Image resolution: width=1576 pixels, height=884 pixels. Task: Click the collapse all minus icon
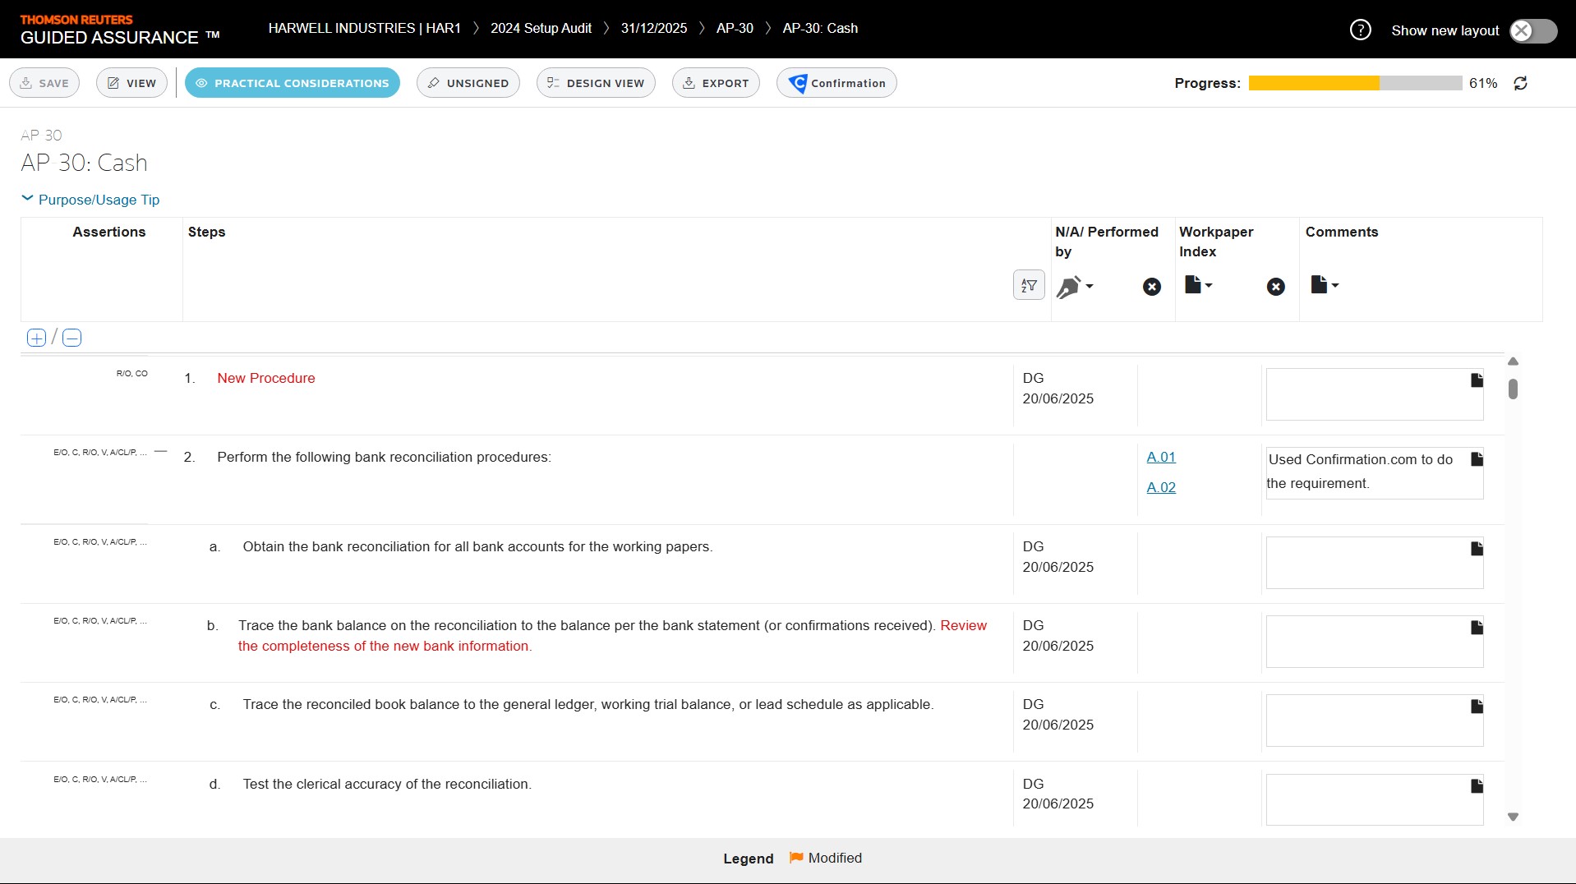[x=72, y=338]
